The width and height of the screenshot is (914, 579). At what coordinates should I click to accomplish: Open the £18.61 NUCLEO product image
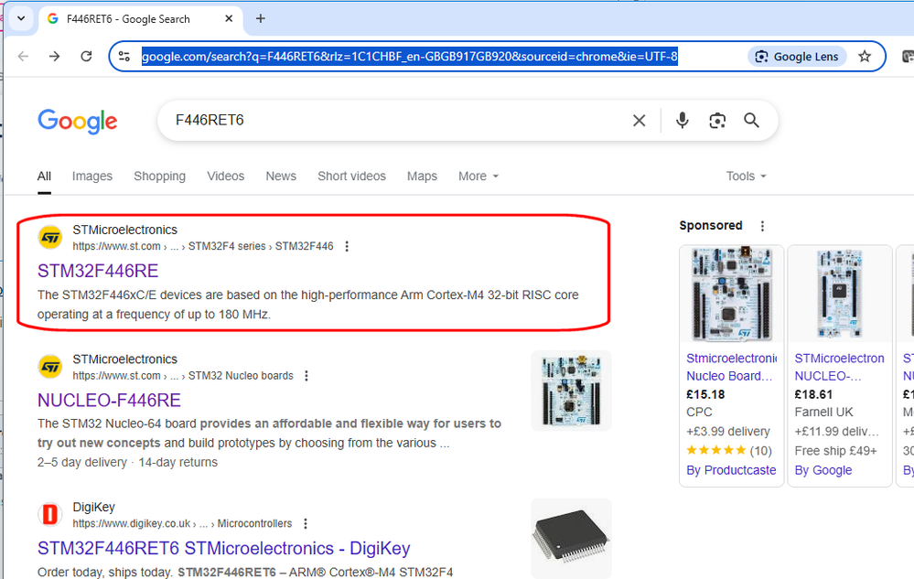[840, 294]
